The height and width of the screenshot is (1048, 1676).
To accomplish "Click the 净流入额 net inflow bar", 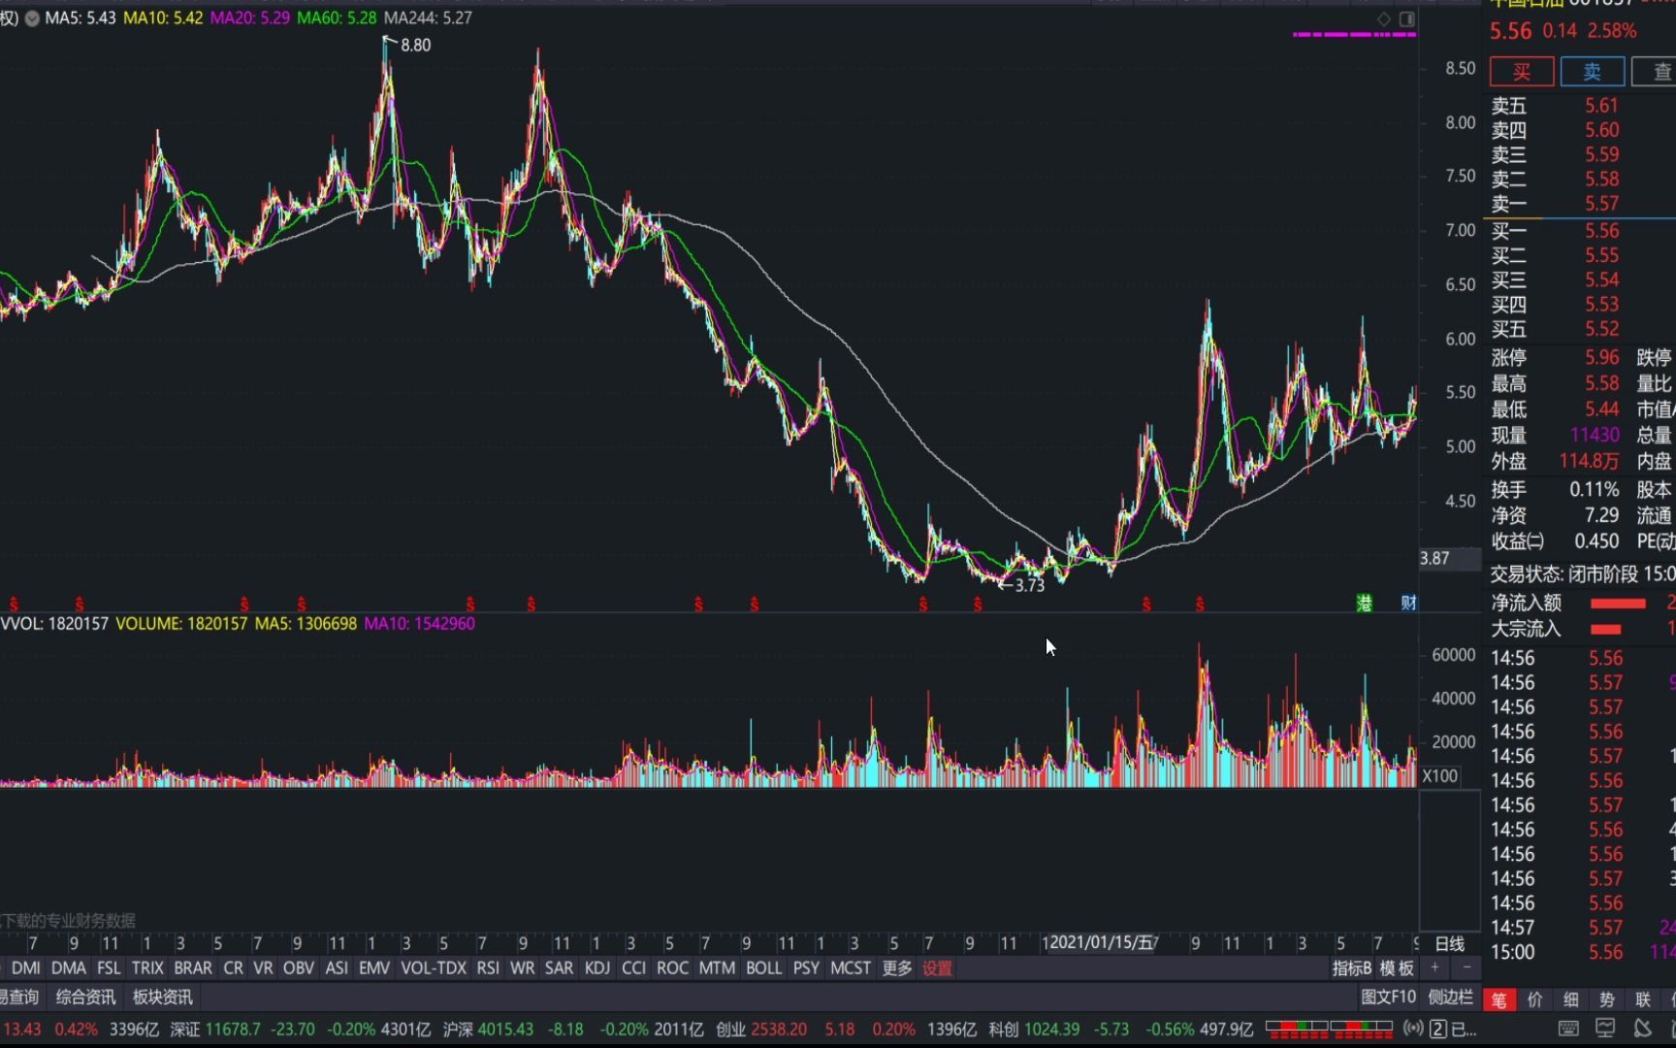I will coord(1619,604).
